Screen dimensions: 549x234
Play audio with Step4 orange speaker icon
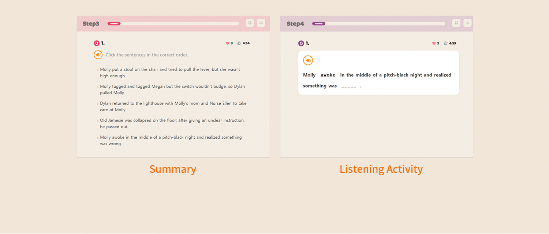(308, 61)
